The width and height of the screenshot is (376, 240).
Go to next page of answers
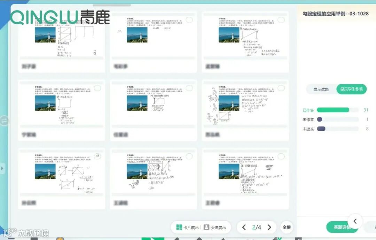click(x=269, y=227)
